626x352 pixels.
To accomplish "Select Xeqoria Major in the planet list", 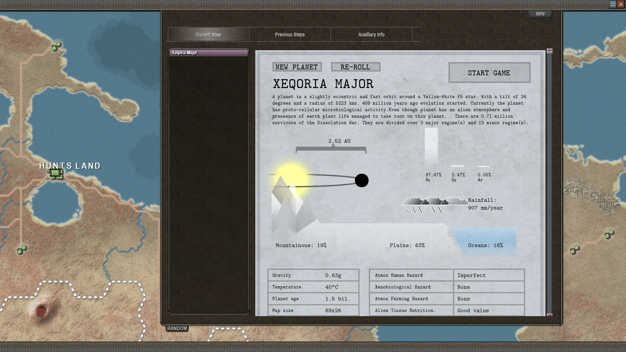I will click(208, 52).
